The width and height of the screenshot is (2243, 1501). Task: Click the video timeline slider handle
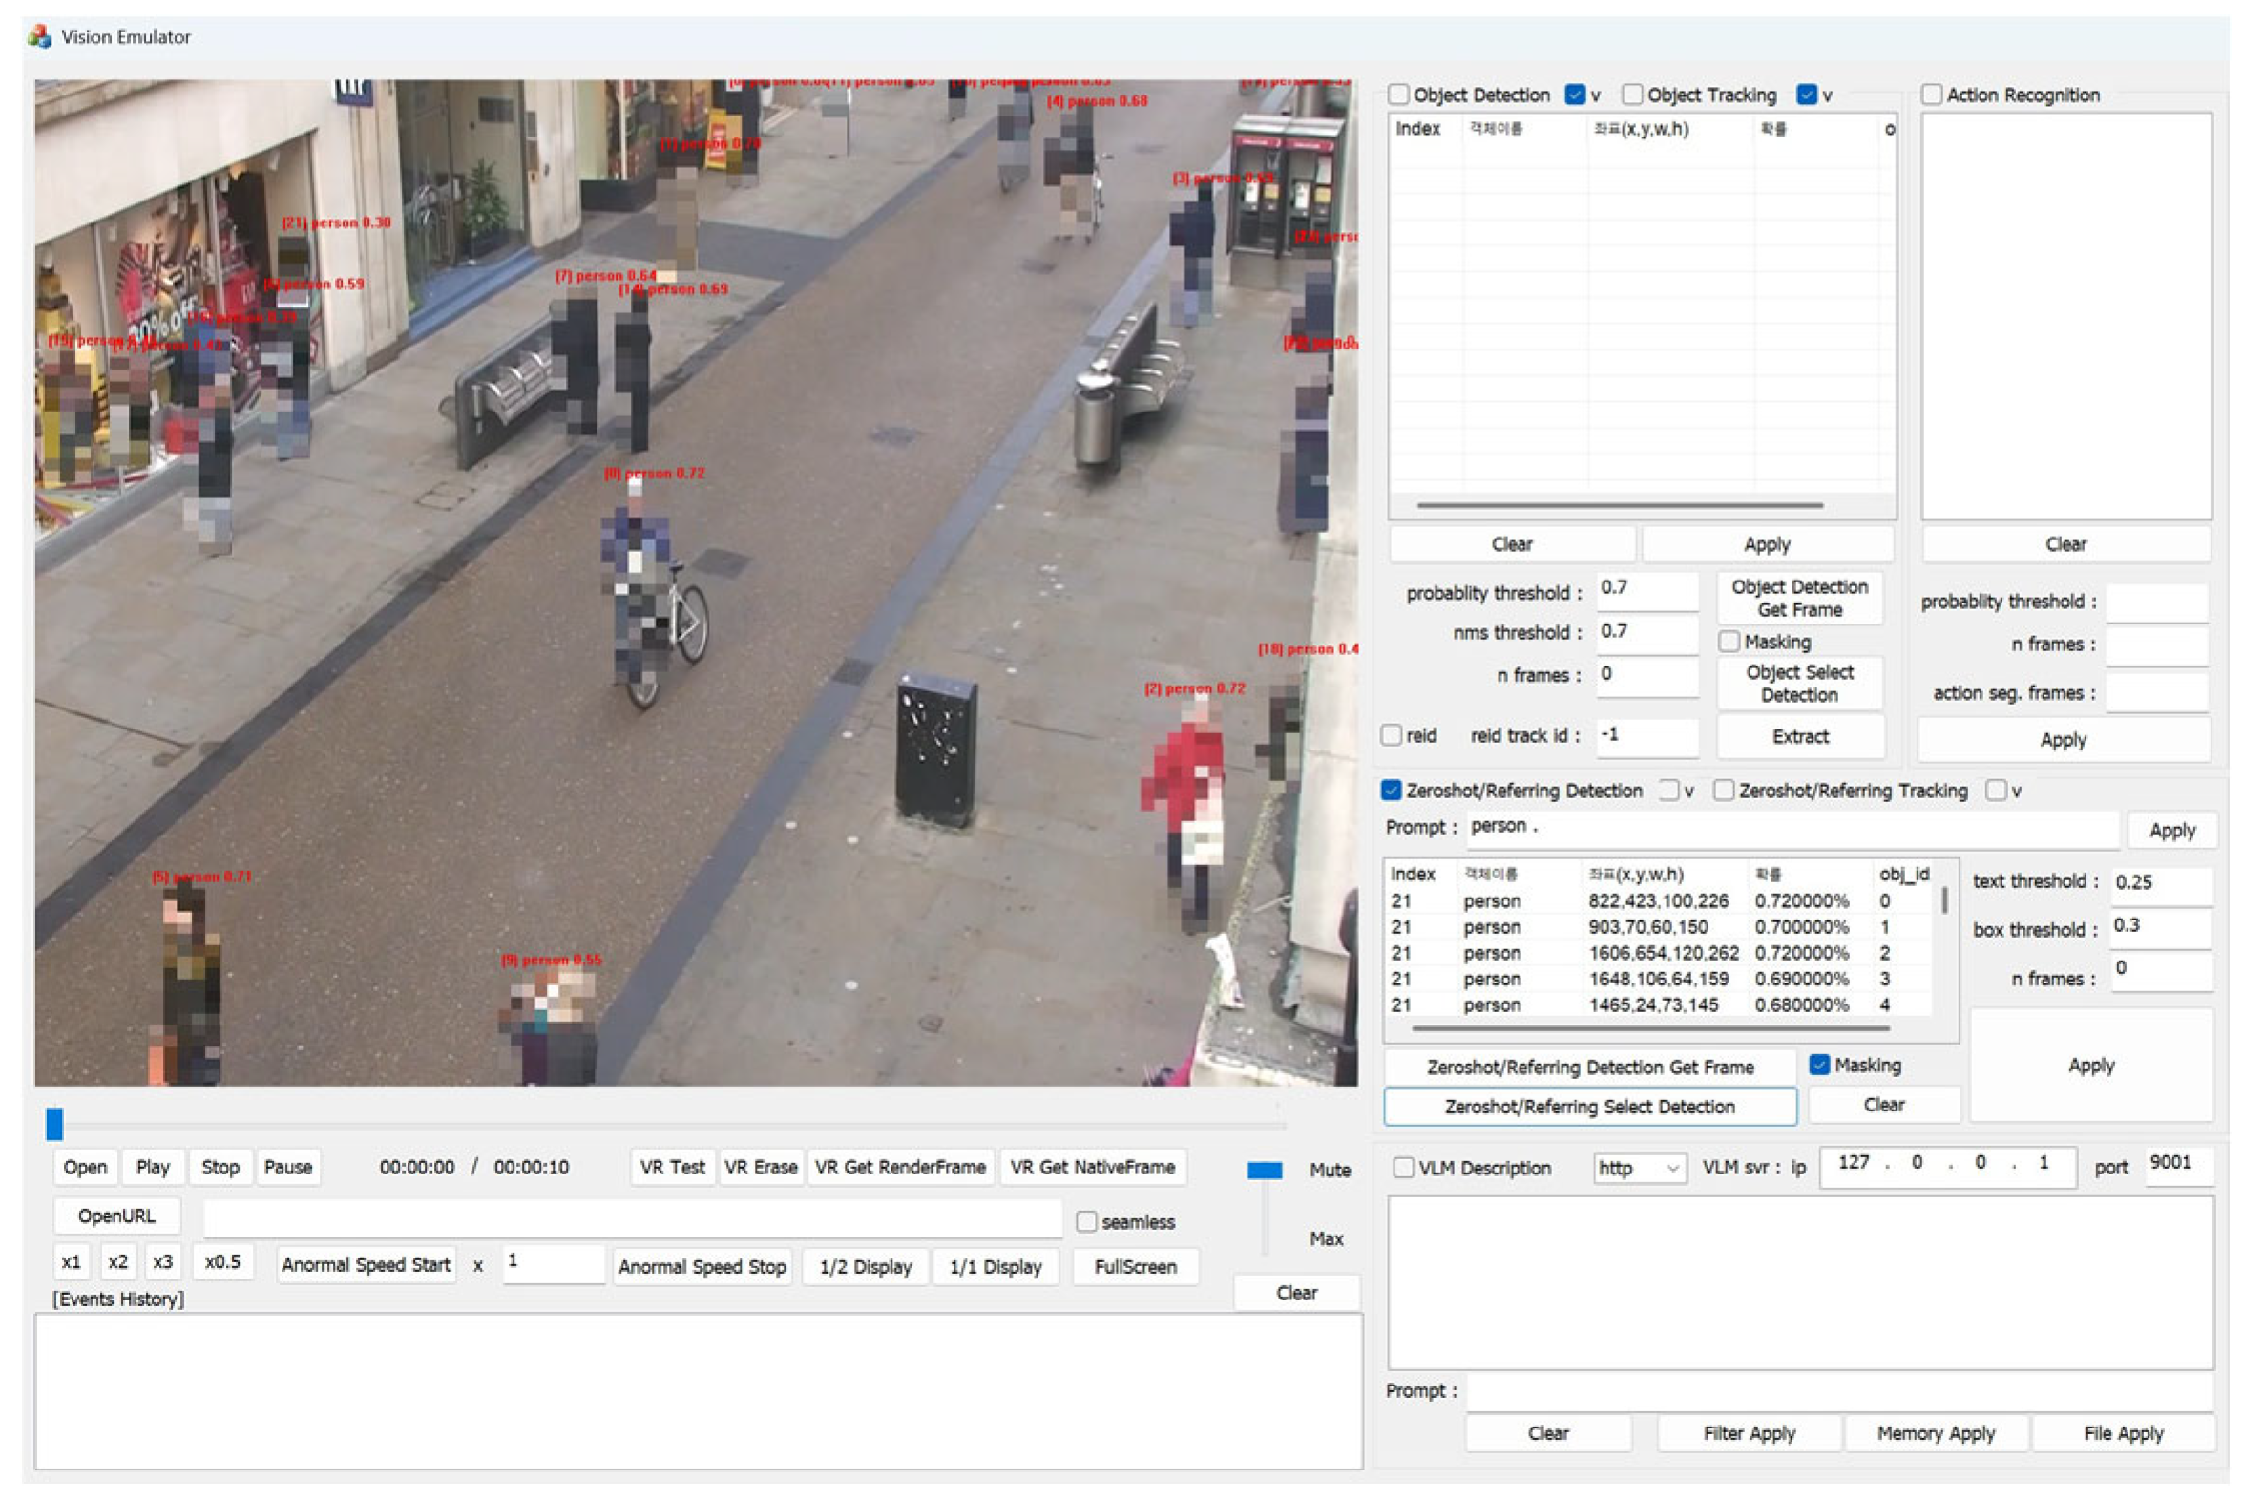54,1124
